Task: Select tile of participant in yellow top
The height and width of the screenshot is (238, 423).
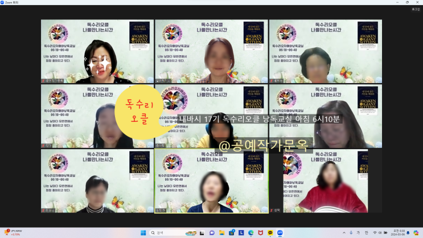Action: pos(212,116)
